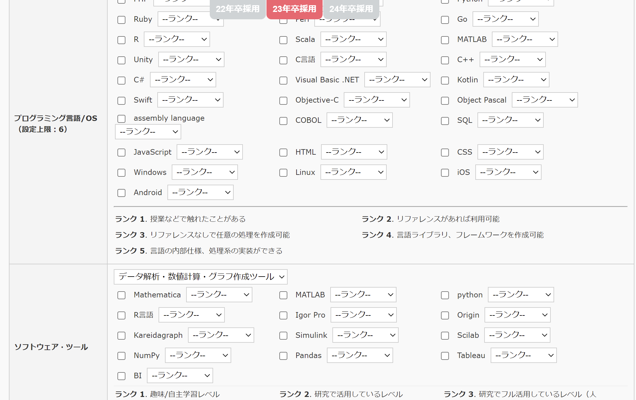Viewport: 636px width, 400px height.
Task: Enable the Mathematica checkbox
Action: pyautogui.click(x=121, y=295)
